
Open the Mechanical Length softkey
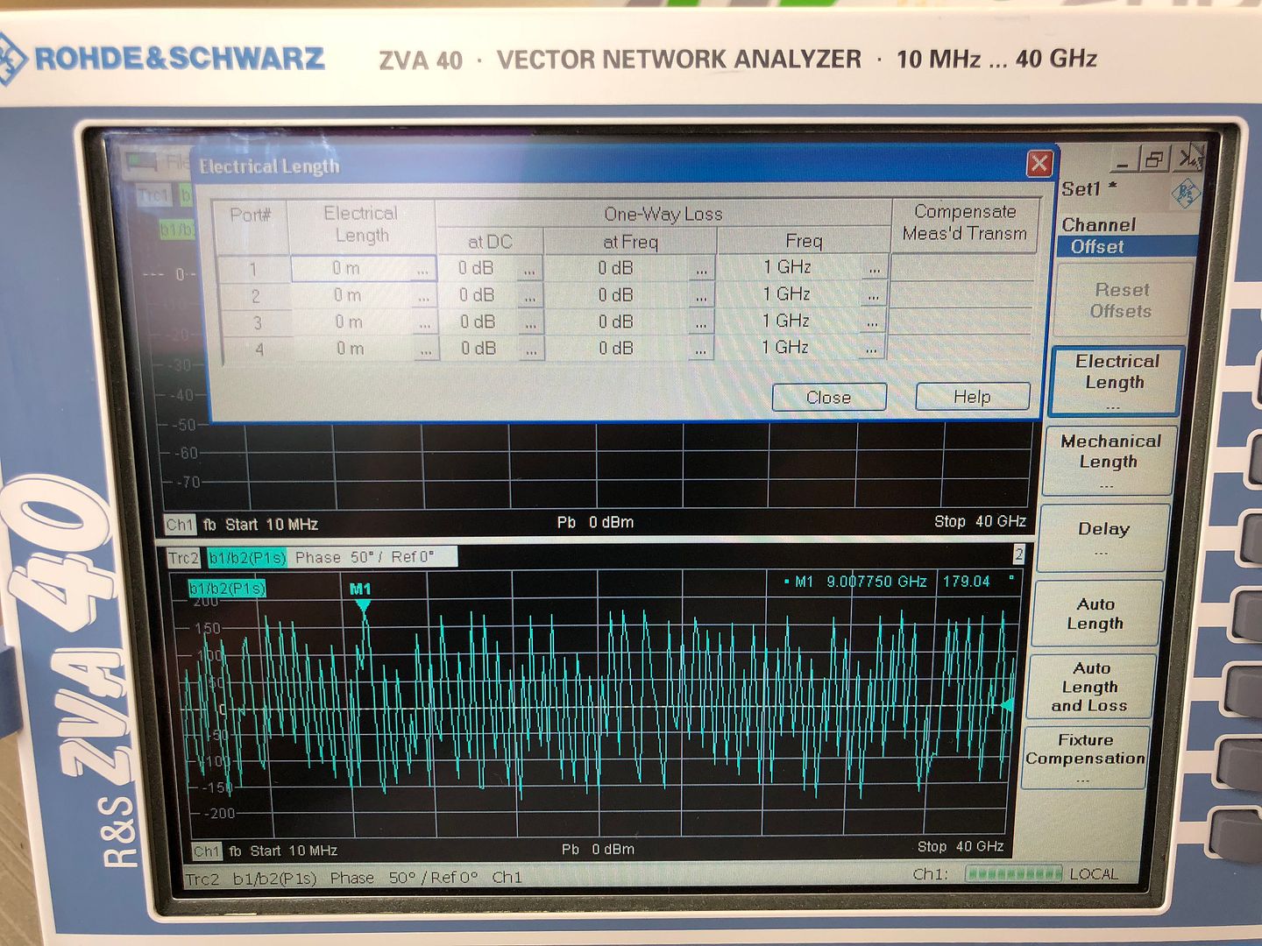[x=1110, y=459]
